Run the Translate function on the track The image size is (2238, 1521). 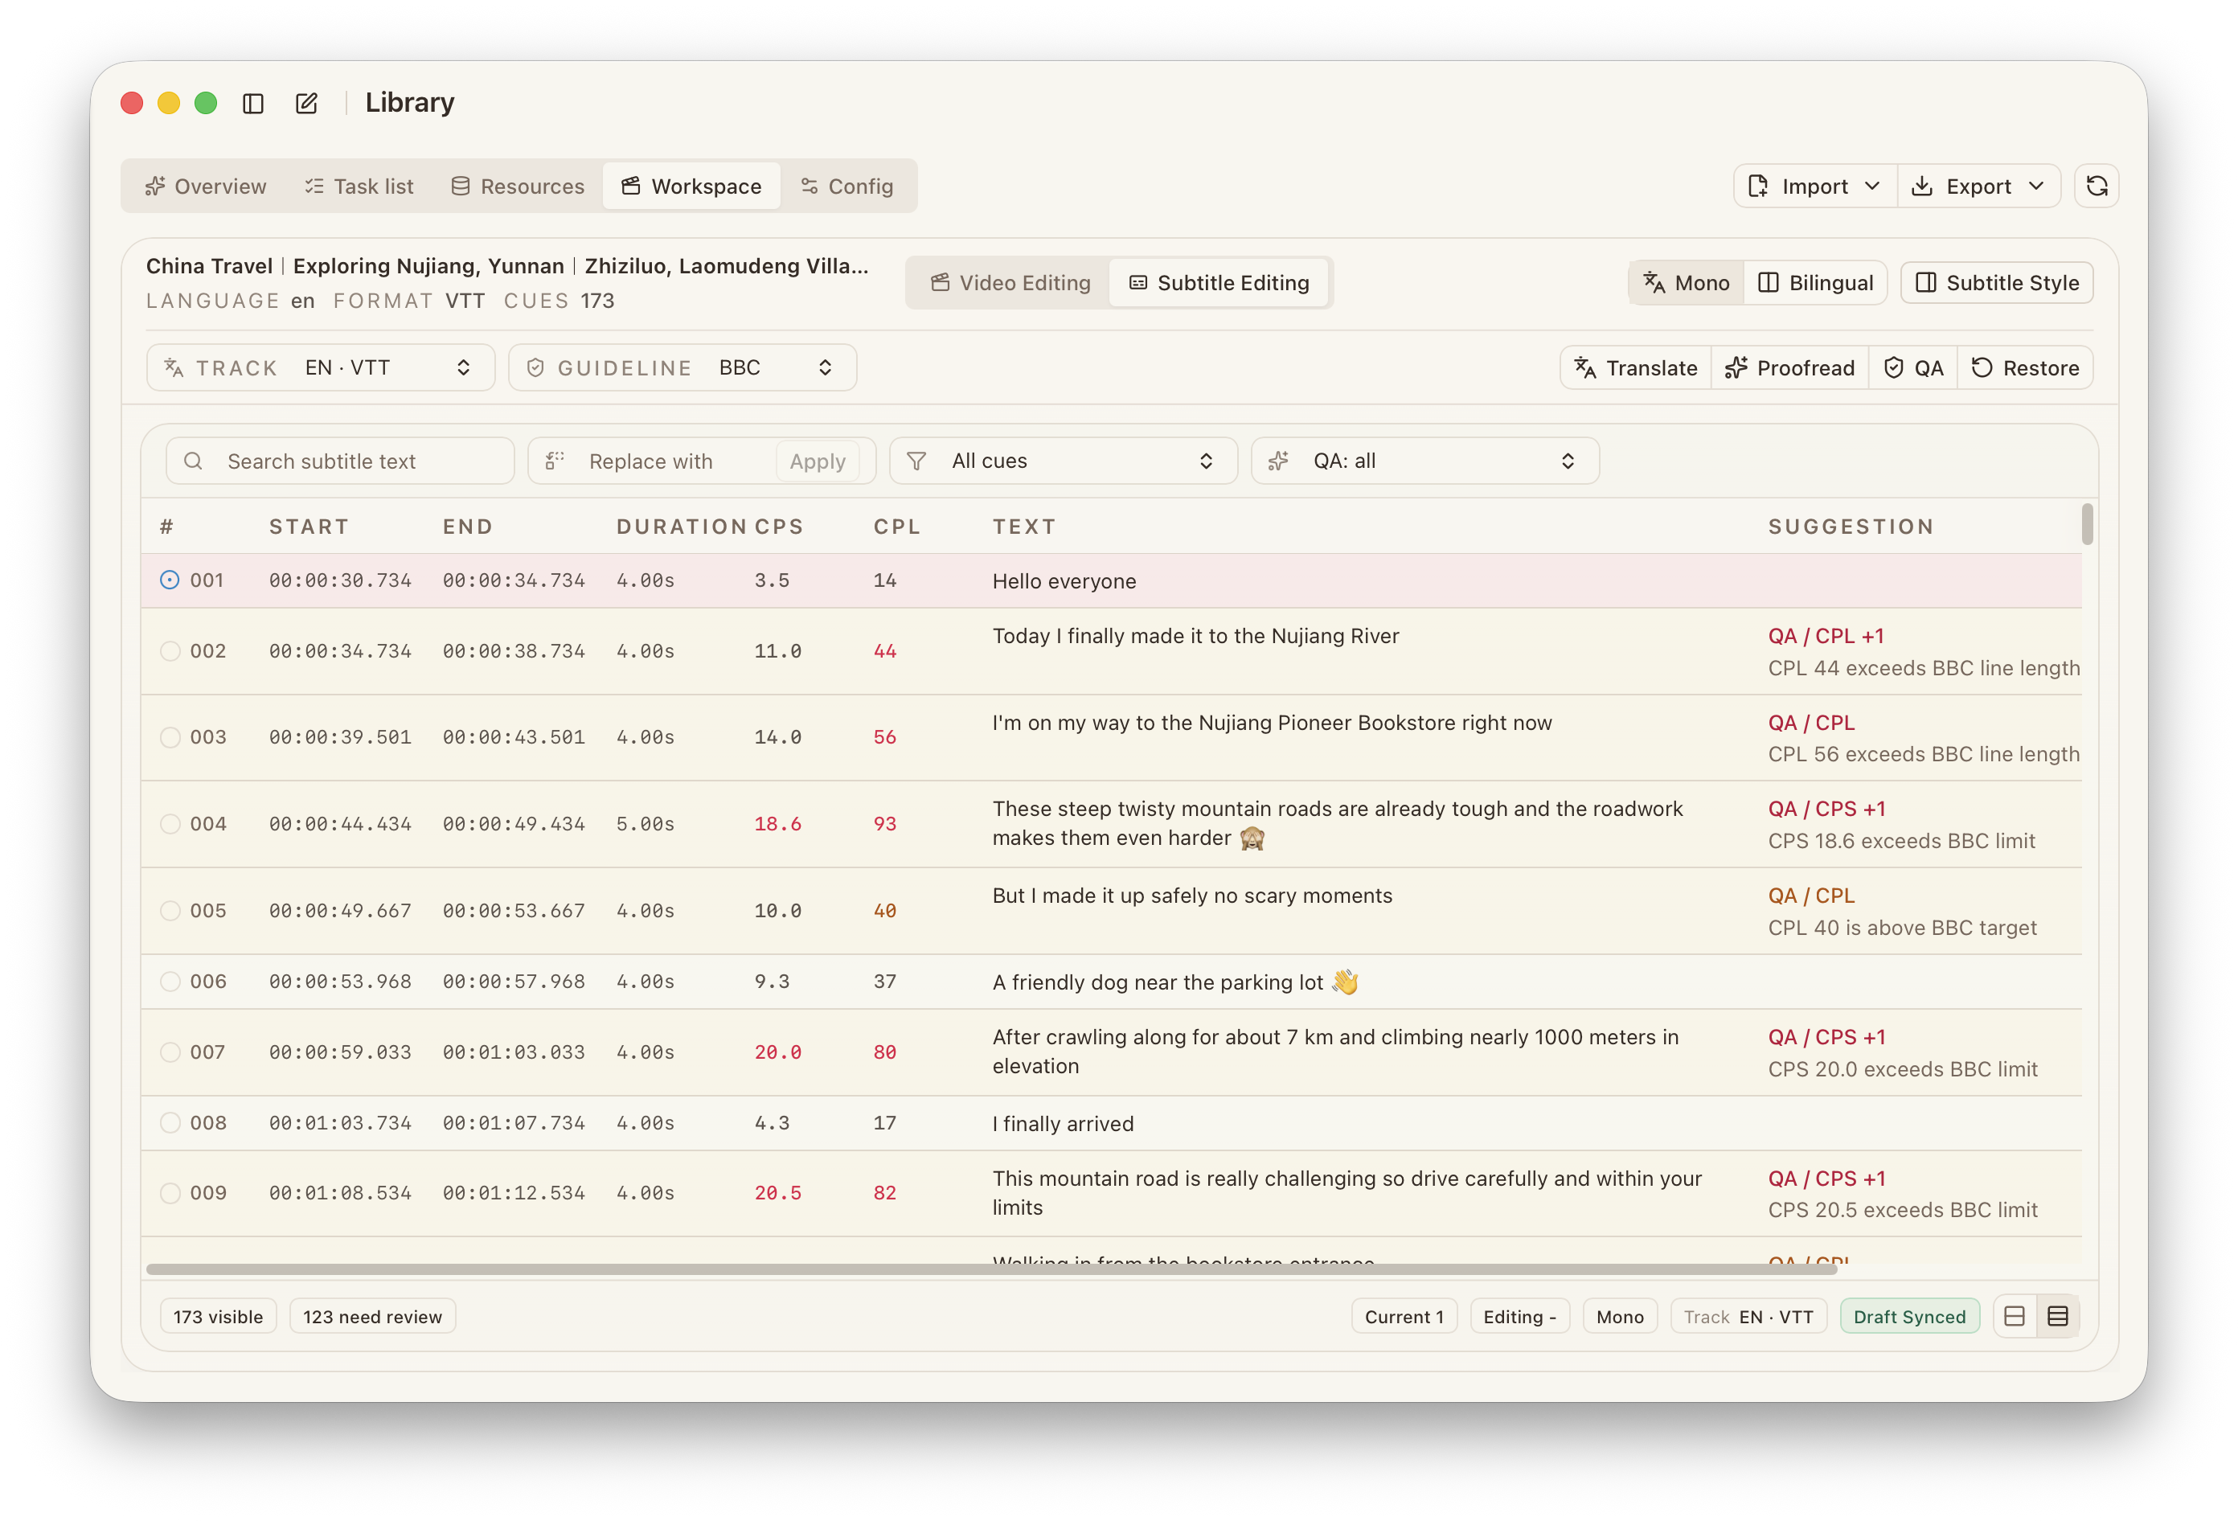click(1634, 367)
